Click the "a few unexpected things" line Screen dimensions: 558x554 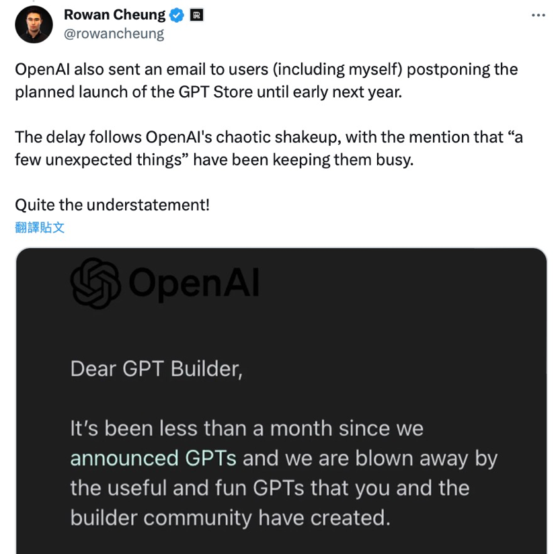(214, 160)
